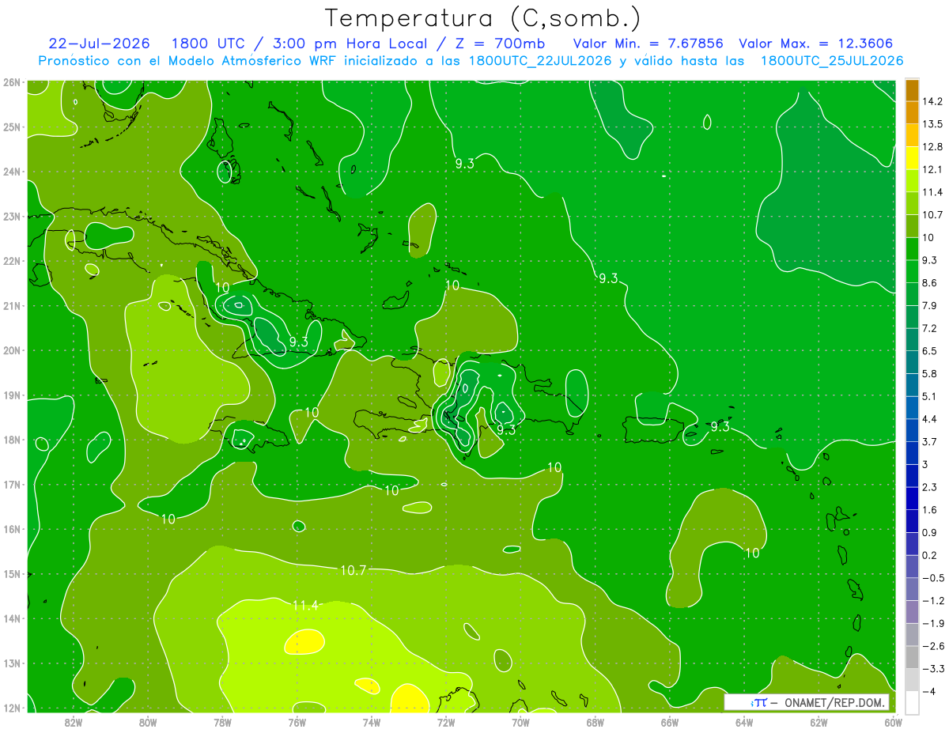Click the "11.4" contour label on the map
This screenshot has width=949, height=733.
tap(304, 606)
